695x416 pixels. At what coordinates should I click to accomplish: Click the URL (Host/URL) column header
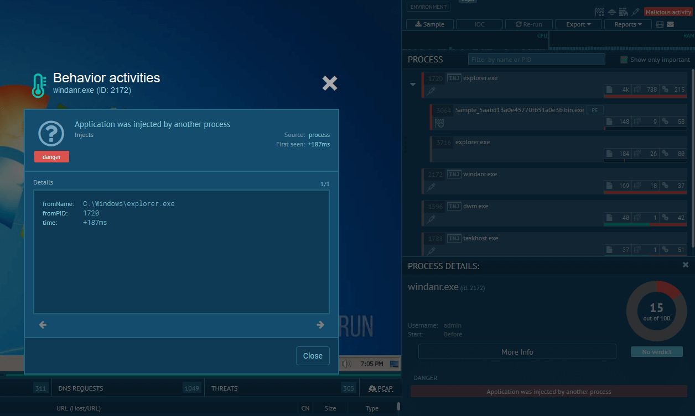click(79, 408)
